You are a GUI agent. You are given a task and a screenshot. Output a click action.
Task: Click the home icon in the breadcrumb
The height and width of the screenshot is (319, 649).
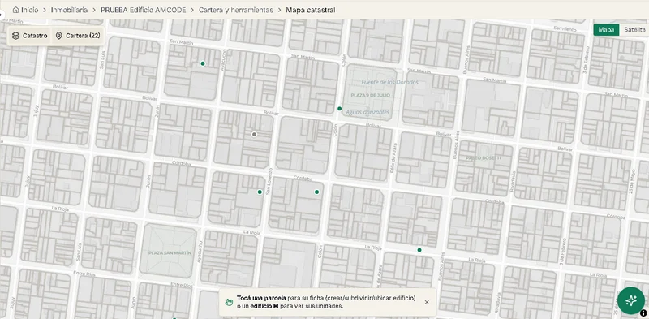click(15, 10)
